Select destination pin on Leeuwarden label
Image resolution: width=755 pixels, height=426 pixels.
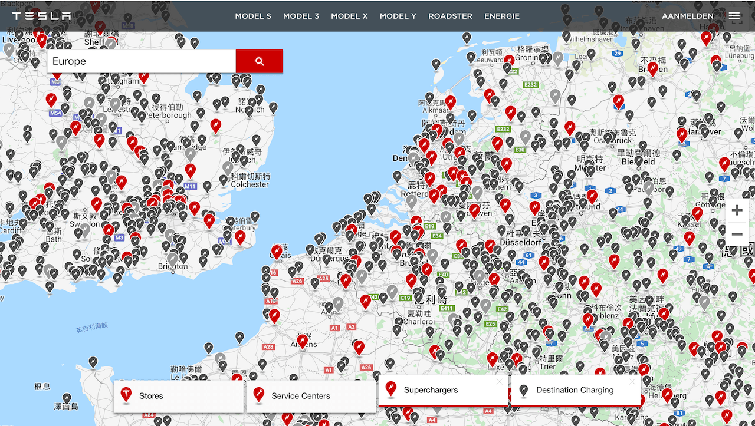coord(471,58)
